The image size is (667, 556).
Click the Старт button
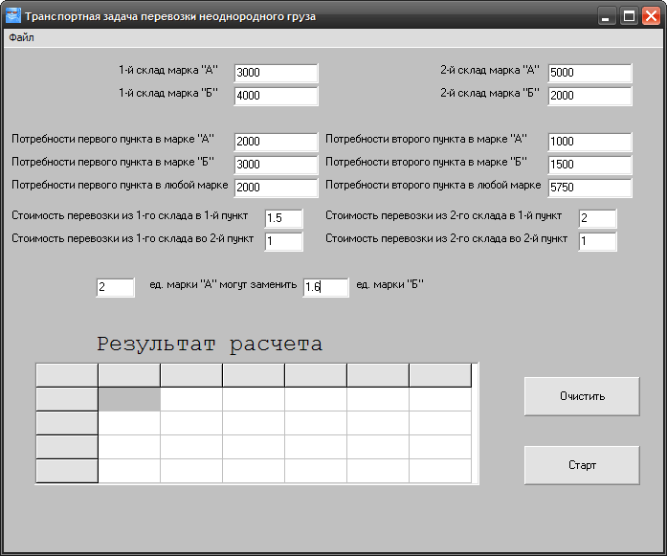[582, 465]
